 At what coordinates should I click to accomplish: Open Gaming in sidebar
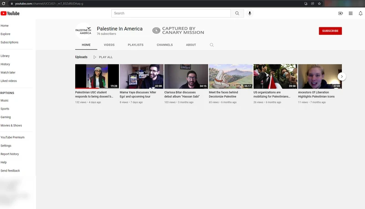(5, 117)
